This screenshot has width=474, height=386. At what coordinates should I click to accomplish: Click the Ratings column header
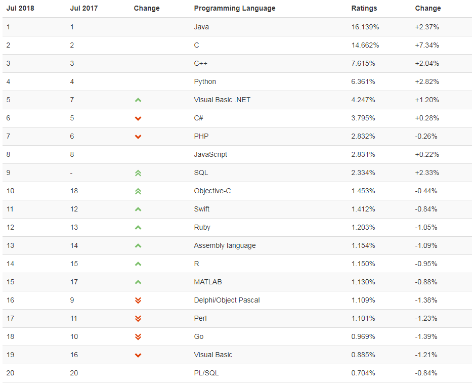(364, 9)
